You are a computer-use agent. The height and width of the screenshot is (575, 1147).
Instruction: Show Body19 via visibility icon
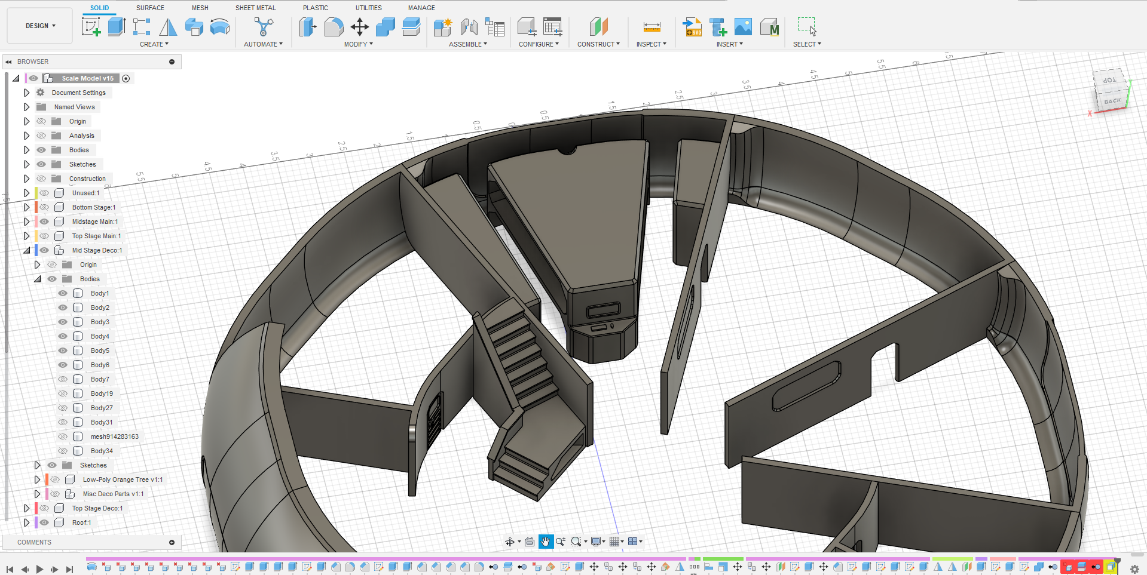tap(63, 393)
